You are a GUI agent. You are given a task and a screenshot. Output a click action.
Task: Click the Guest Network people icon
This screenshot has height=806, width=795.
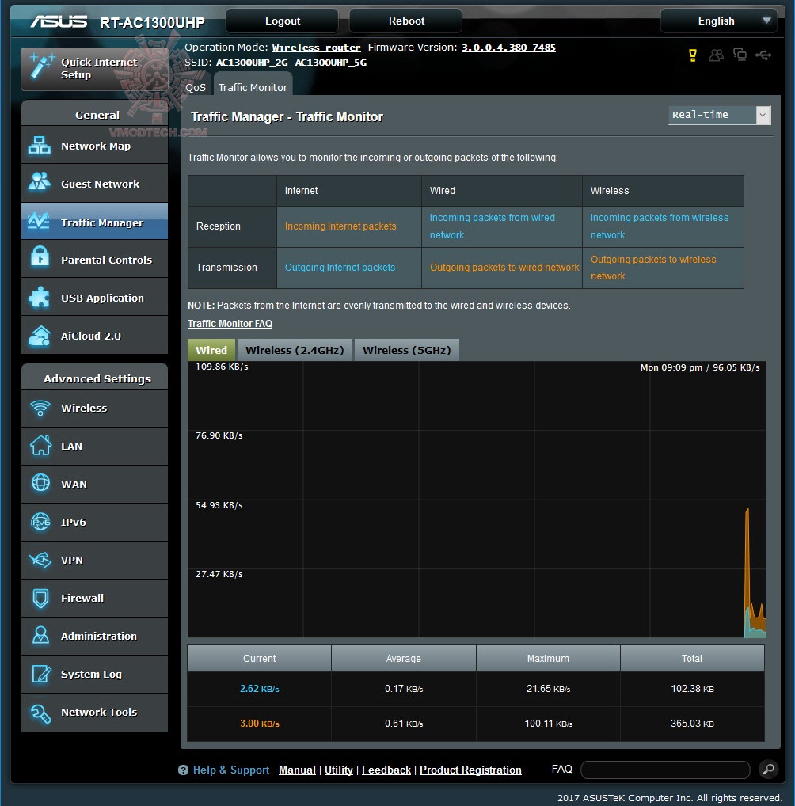[x=40, y=182]
